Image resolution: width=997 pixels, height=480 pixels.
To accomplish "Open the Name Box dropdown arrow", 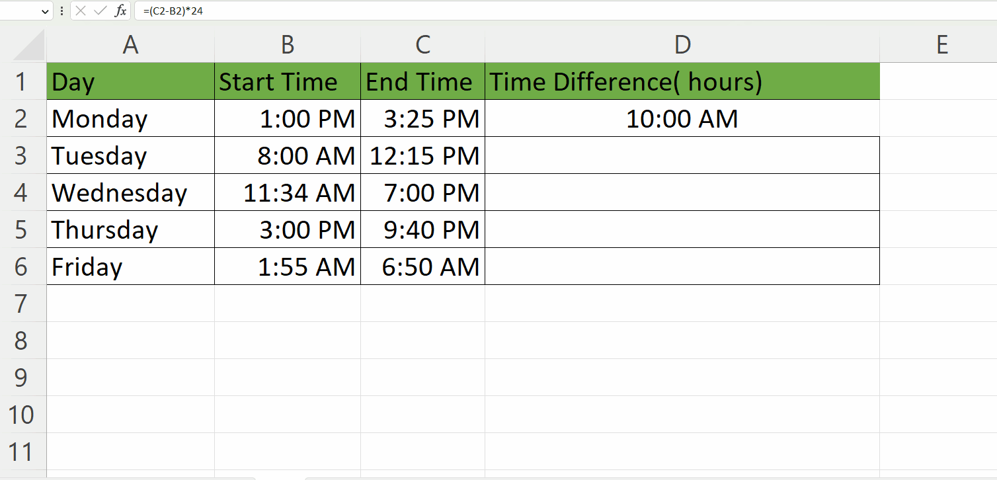I will click(x=45, y=11).
